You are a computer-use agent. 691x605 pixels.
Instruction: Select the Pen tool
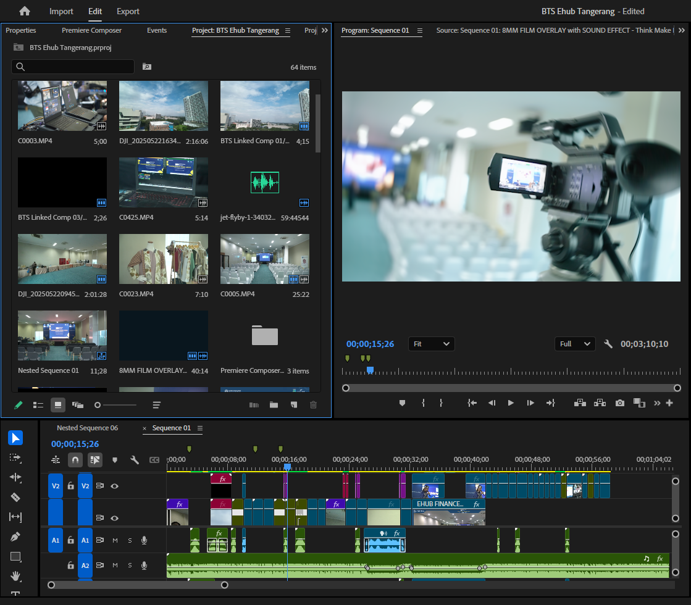pyautogui.click(x=15, y=536)
